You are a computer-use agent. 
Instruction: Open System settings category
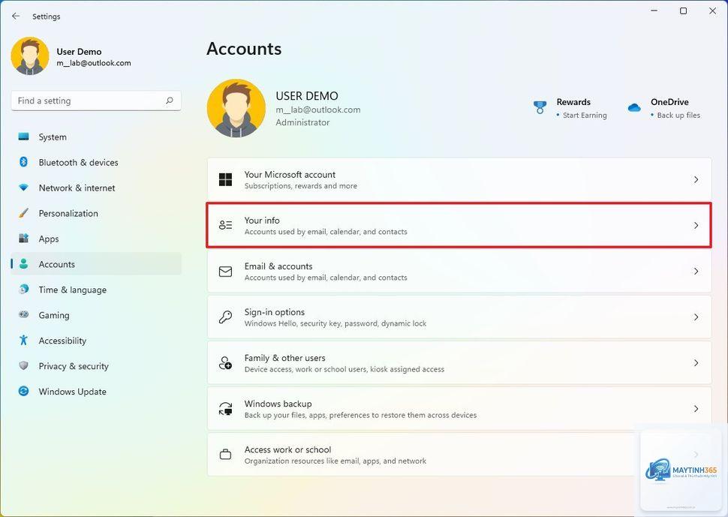coord(96,137)
